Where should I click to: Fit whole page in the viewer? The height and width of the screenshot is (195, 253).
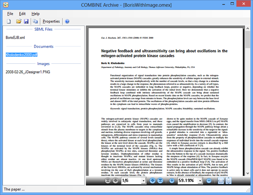click(229, 181)
